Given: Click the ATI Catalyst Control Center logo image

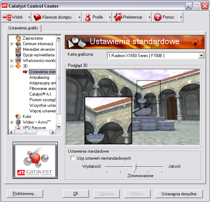Looking at the screenshot, I should (35, 160).
